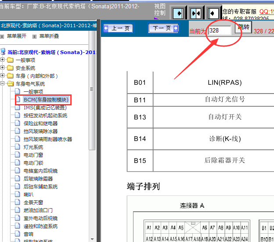Click page icon next to 电动门窗
This screenshot has height=242, width=274.
pyautogui.click(x=18, y=154)
